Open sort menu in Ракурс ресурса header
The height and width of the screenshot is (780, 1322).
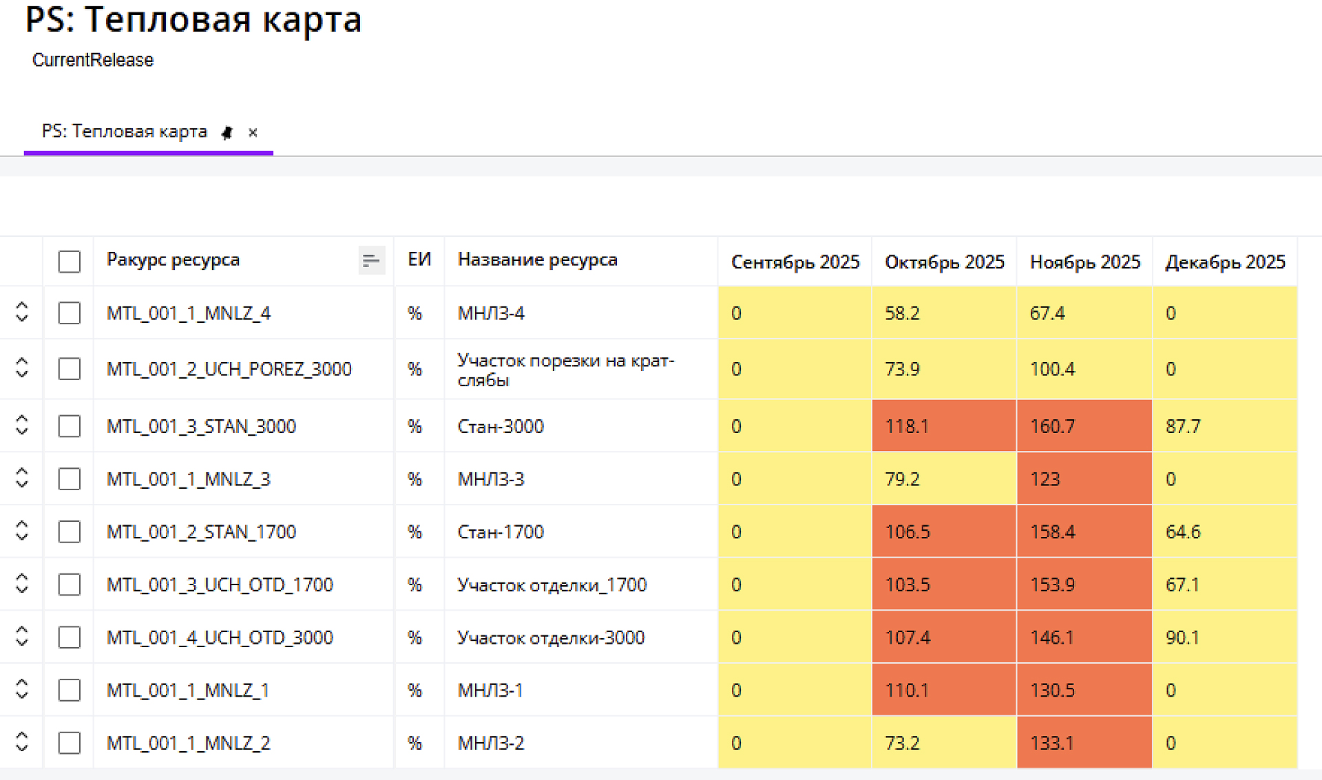(371, 260)
